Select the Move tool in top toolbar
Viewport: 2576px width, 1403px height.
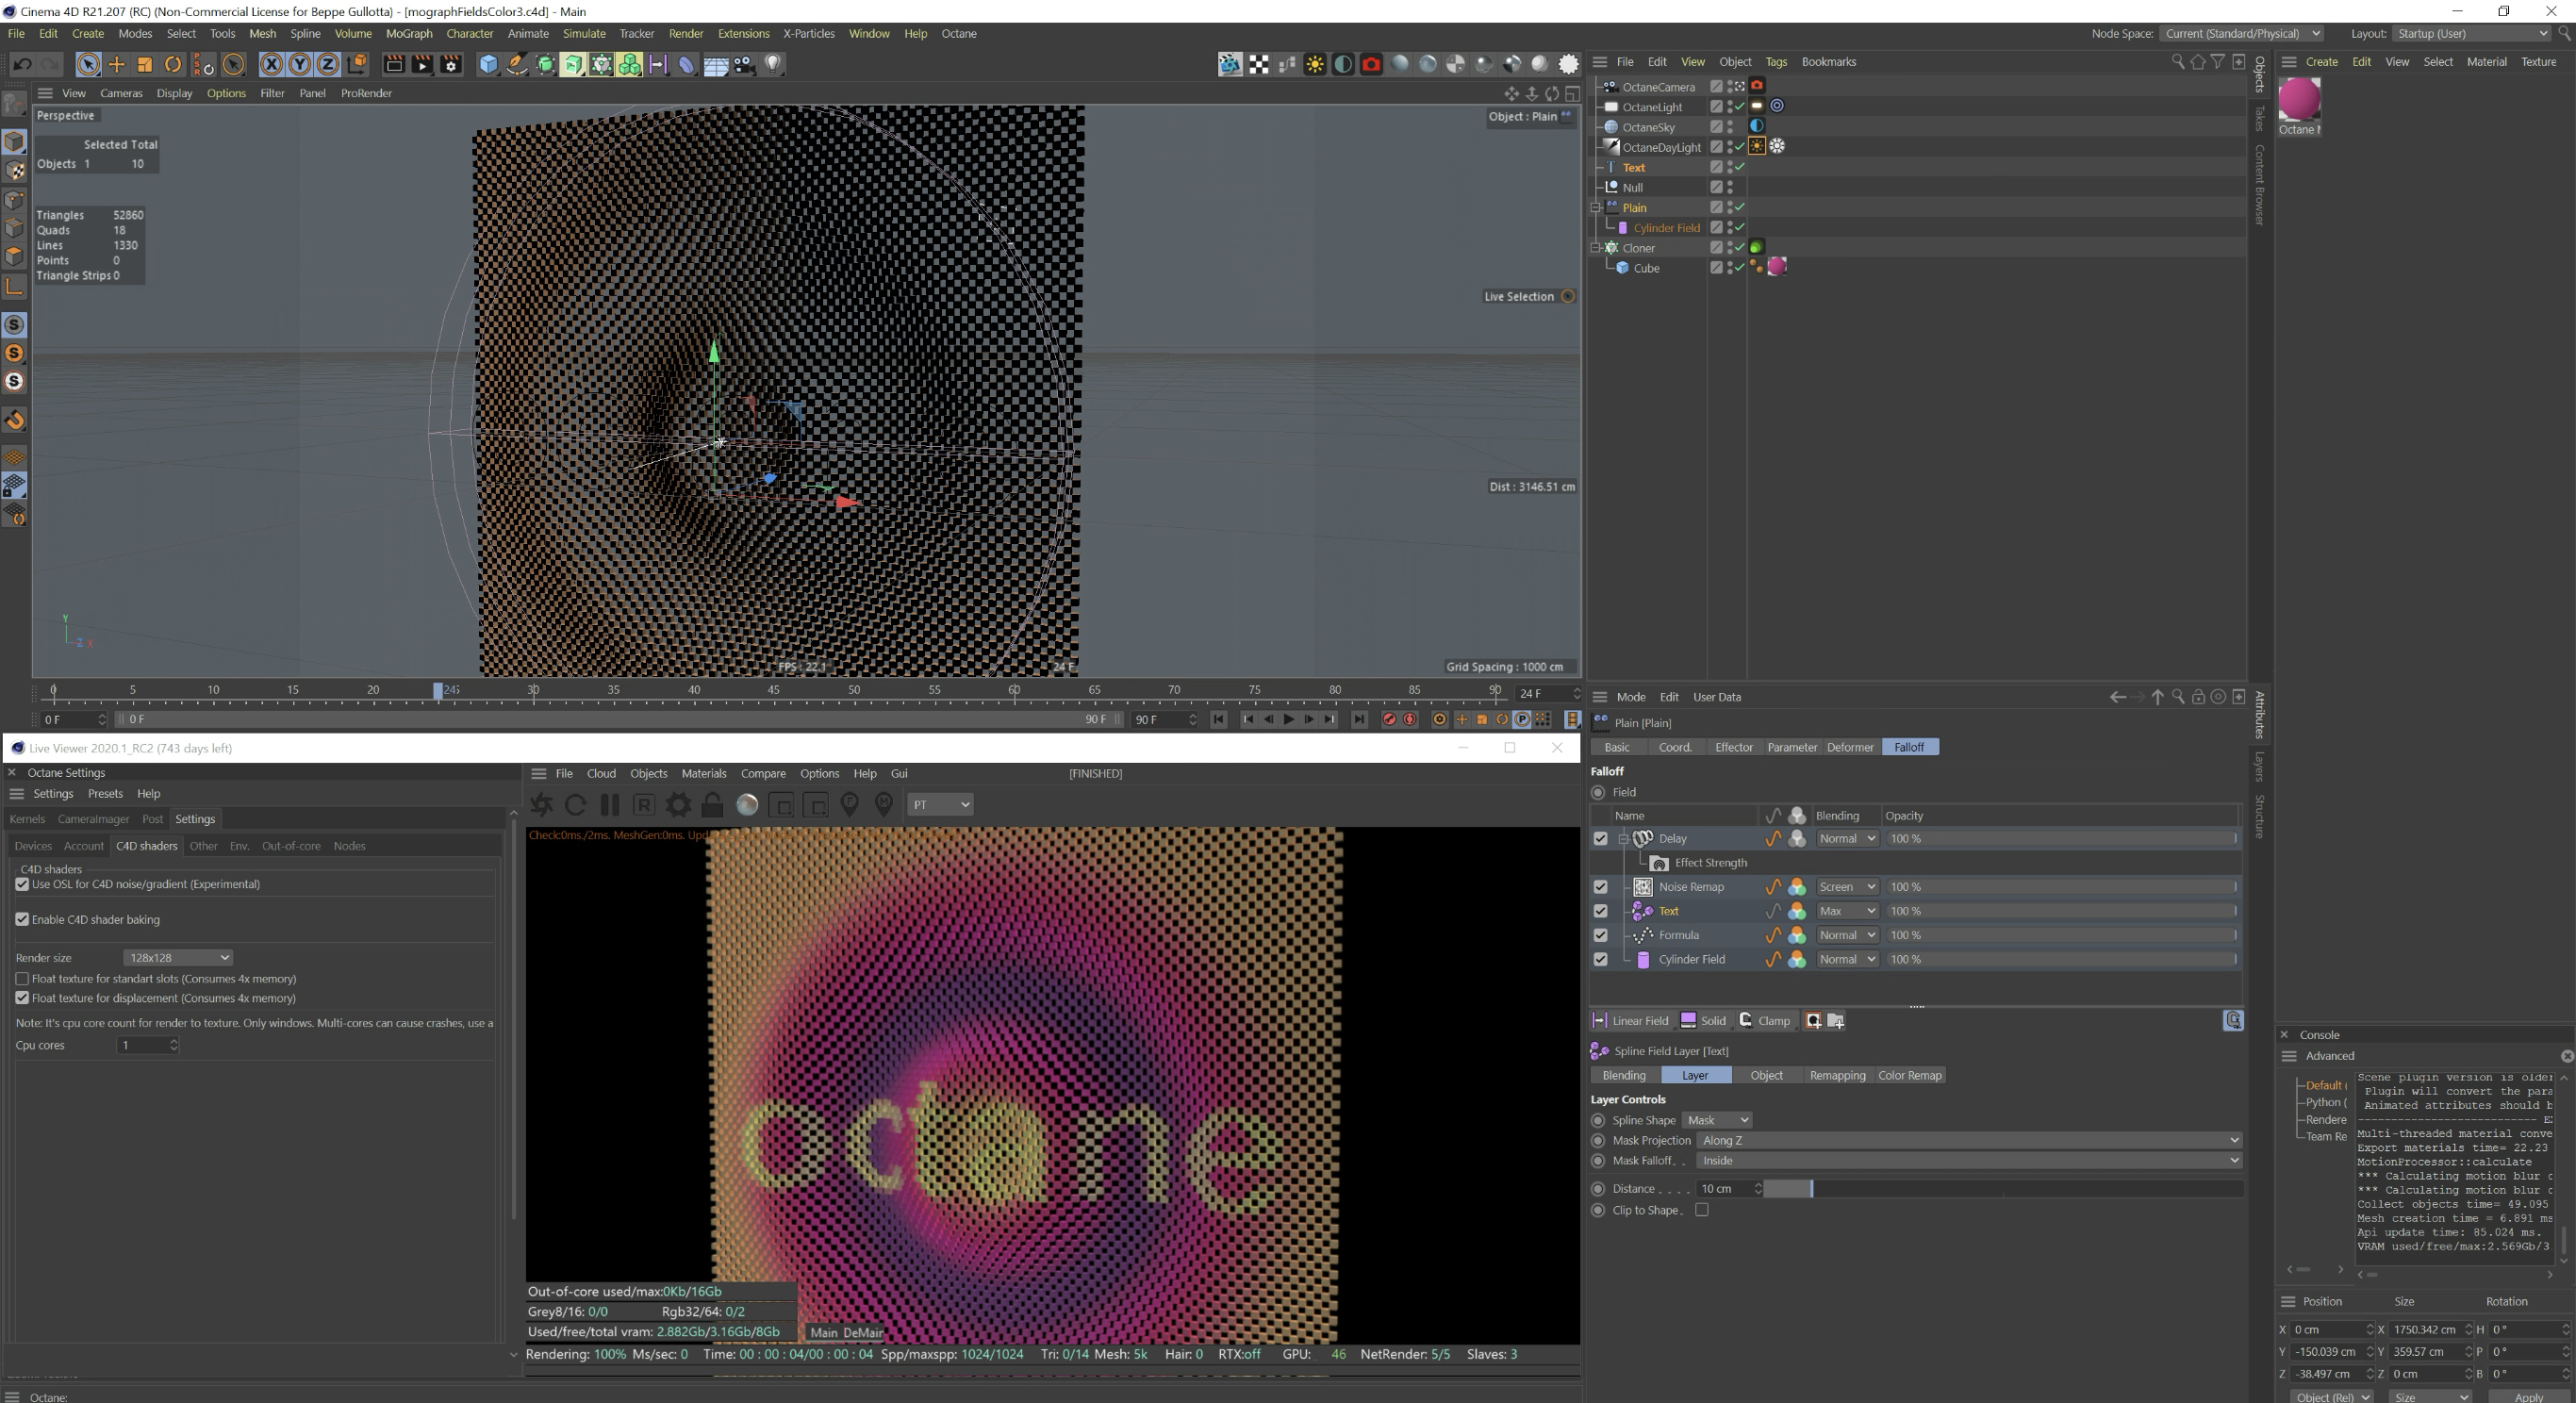coord(117,65)
